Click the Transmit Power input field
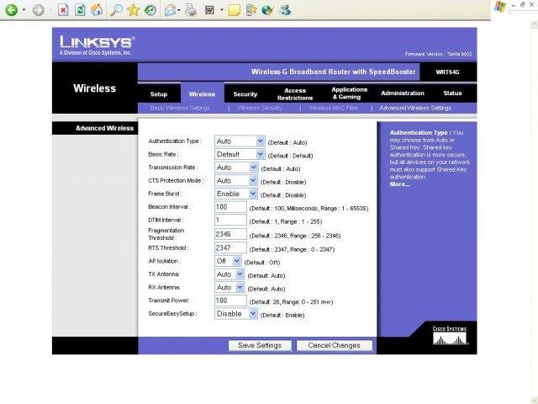Viewport: 538px width, 404px height. (x=230, y=300)
